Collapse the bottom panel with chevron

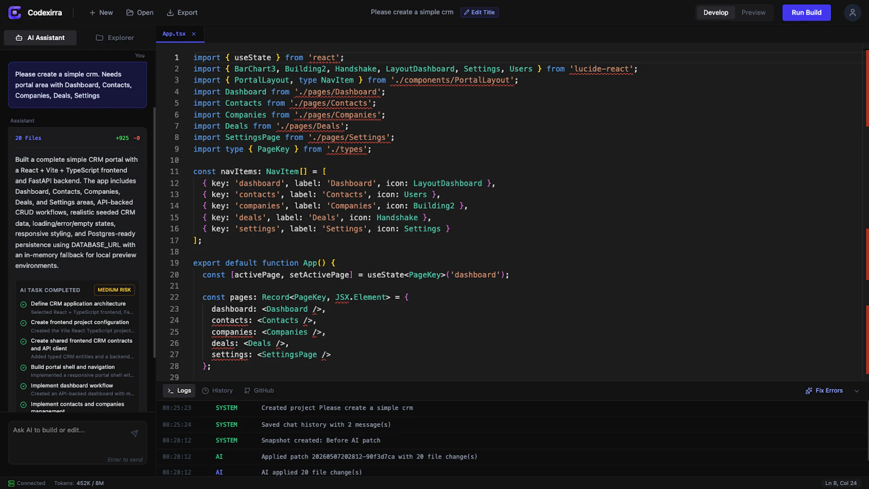click(857, 391)
